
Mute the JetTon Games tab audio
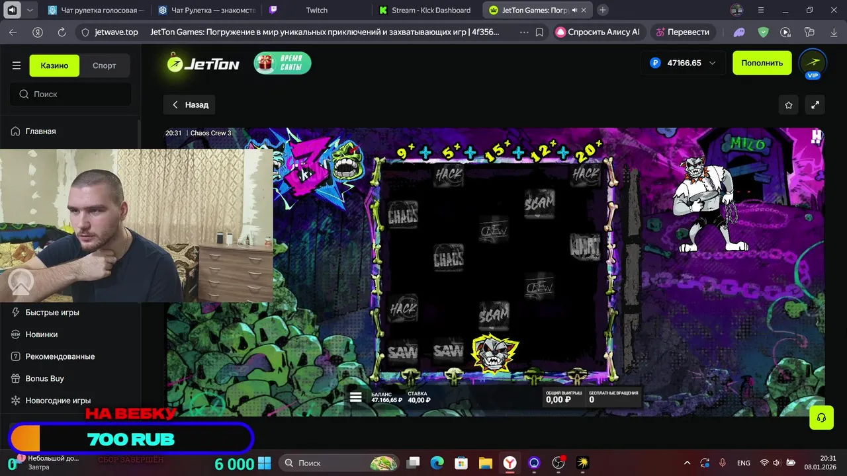click(x=574, y=10)
